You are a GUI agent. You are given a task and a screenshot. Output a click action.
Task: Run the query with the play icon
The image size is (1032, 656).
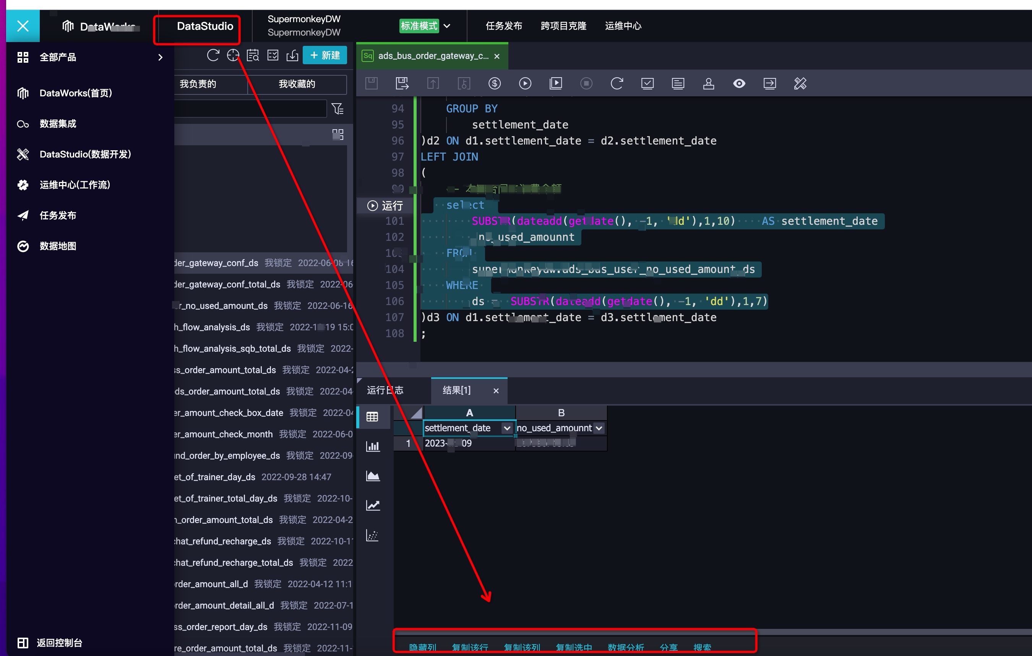coord(525,83)
